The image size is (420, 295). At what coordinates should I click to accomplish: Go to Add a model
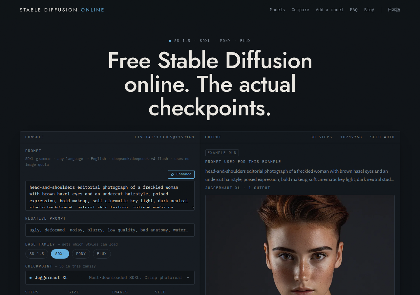(329, 10)
